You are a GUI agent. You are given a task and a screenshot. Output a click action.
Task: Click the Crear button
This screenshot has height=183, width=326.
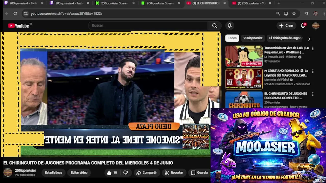(x=286, y=26)
